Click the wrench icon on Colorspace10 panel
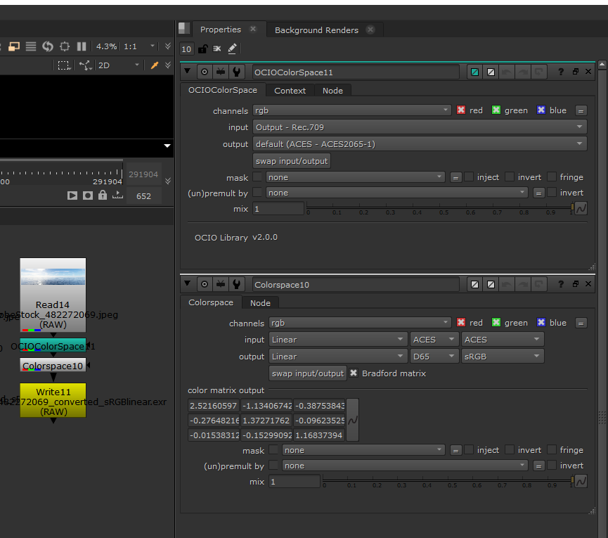 coord(237,285)
